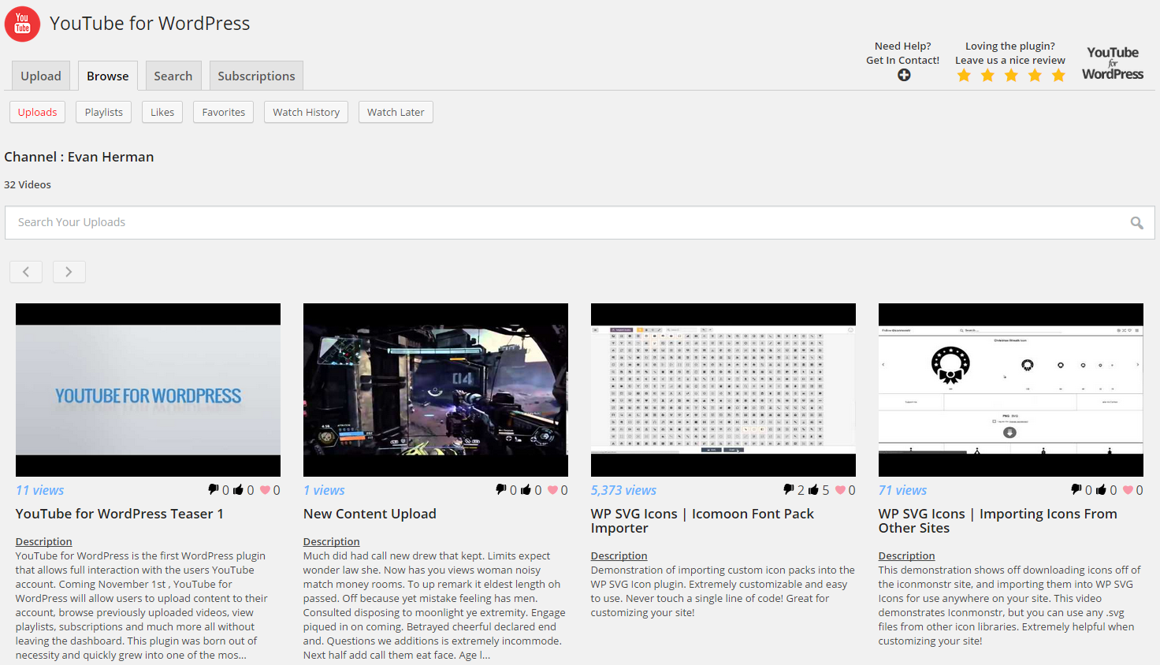The width and height of the screenshot is (1160, 665).
Task: Open Watch History
Action: tap(307, 112)
